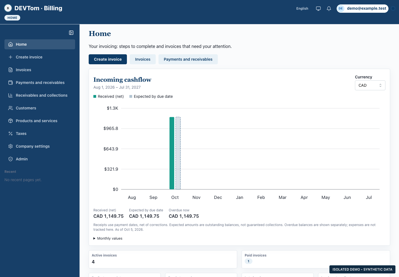Open Customers page from sidebar
399x277 pixels.
tap(40, 108)
